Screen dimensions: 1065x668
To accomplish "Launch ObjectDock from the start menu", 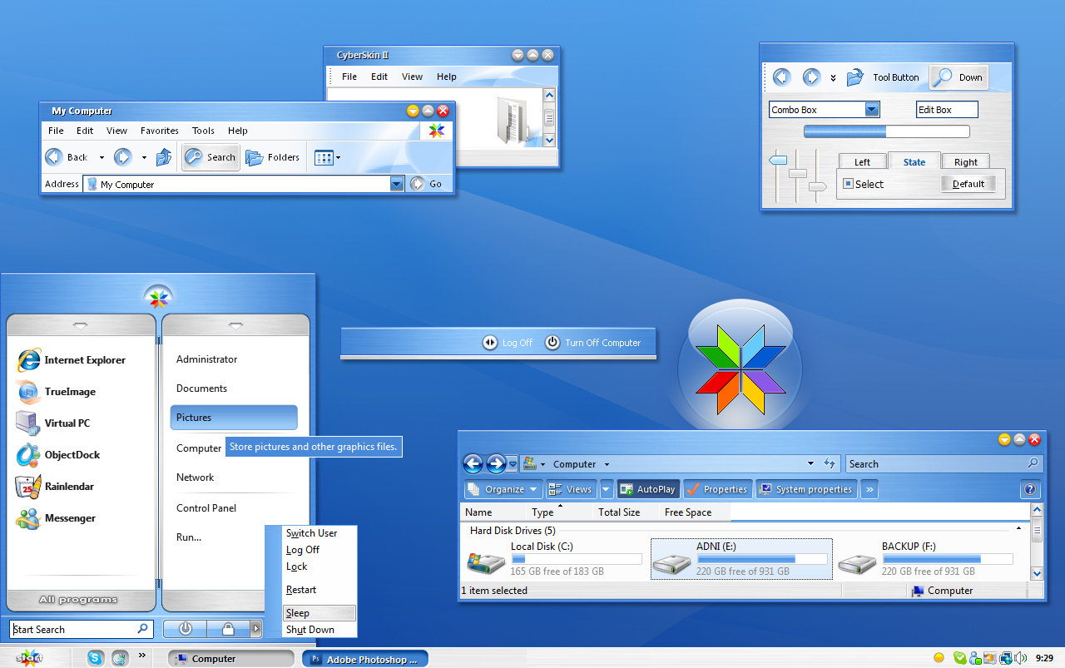I will pos(58,455).
